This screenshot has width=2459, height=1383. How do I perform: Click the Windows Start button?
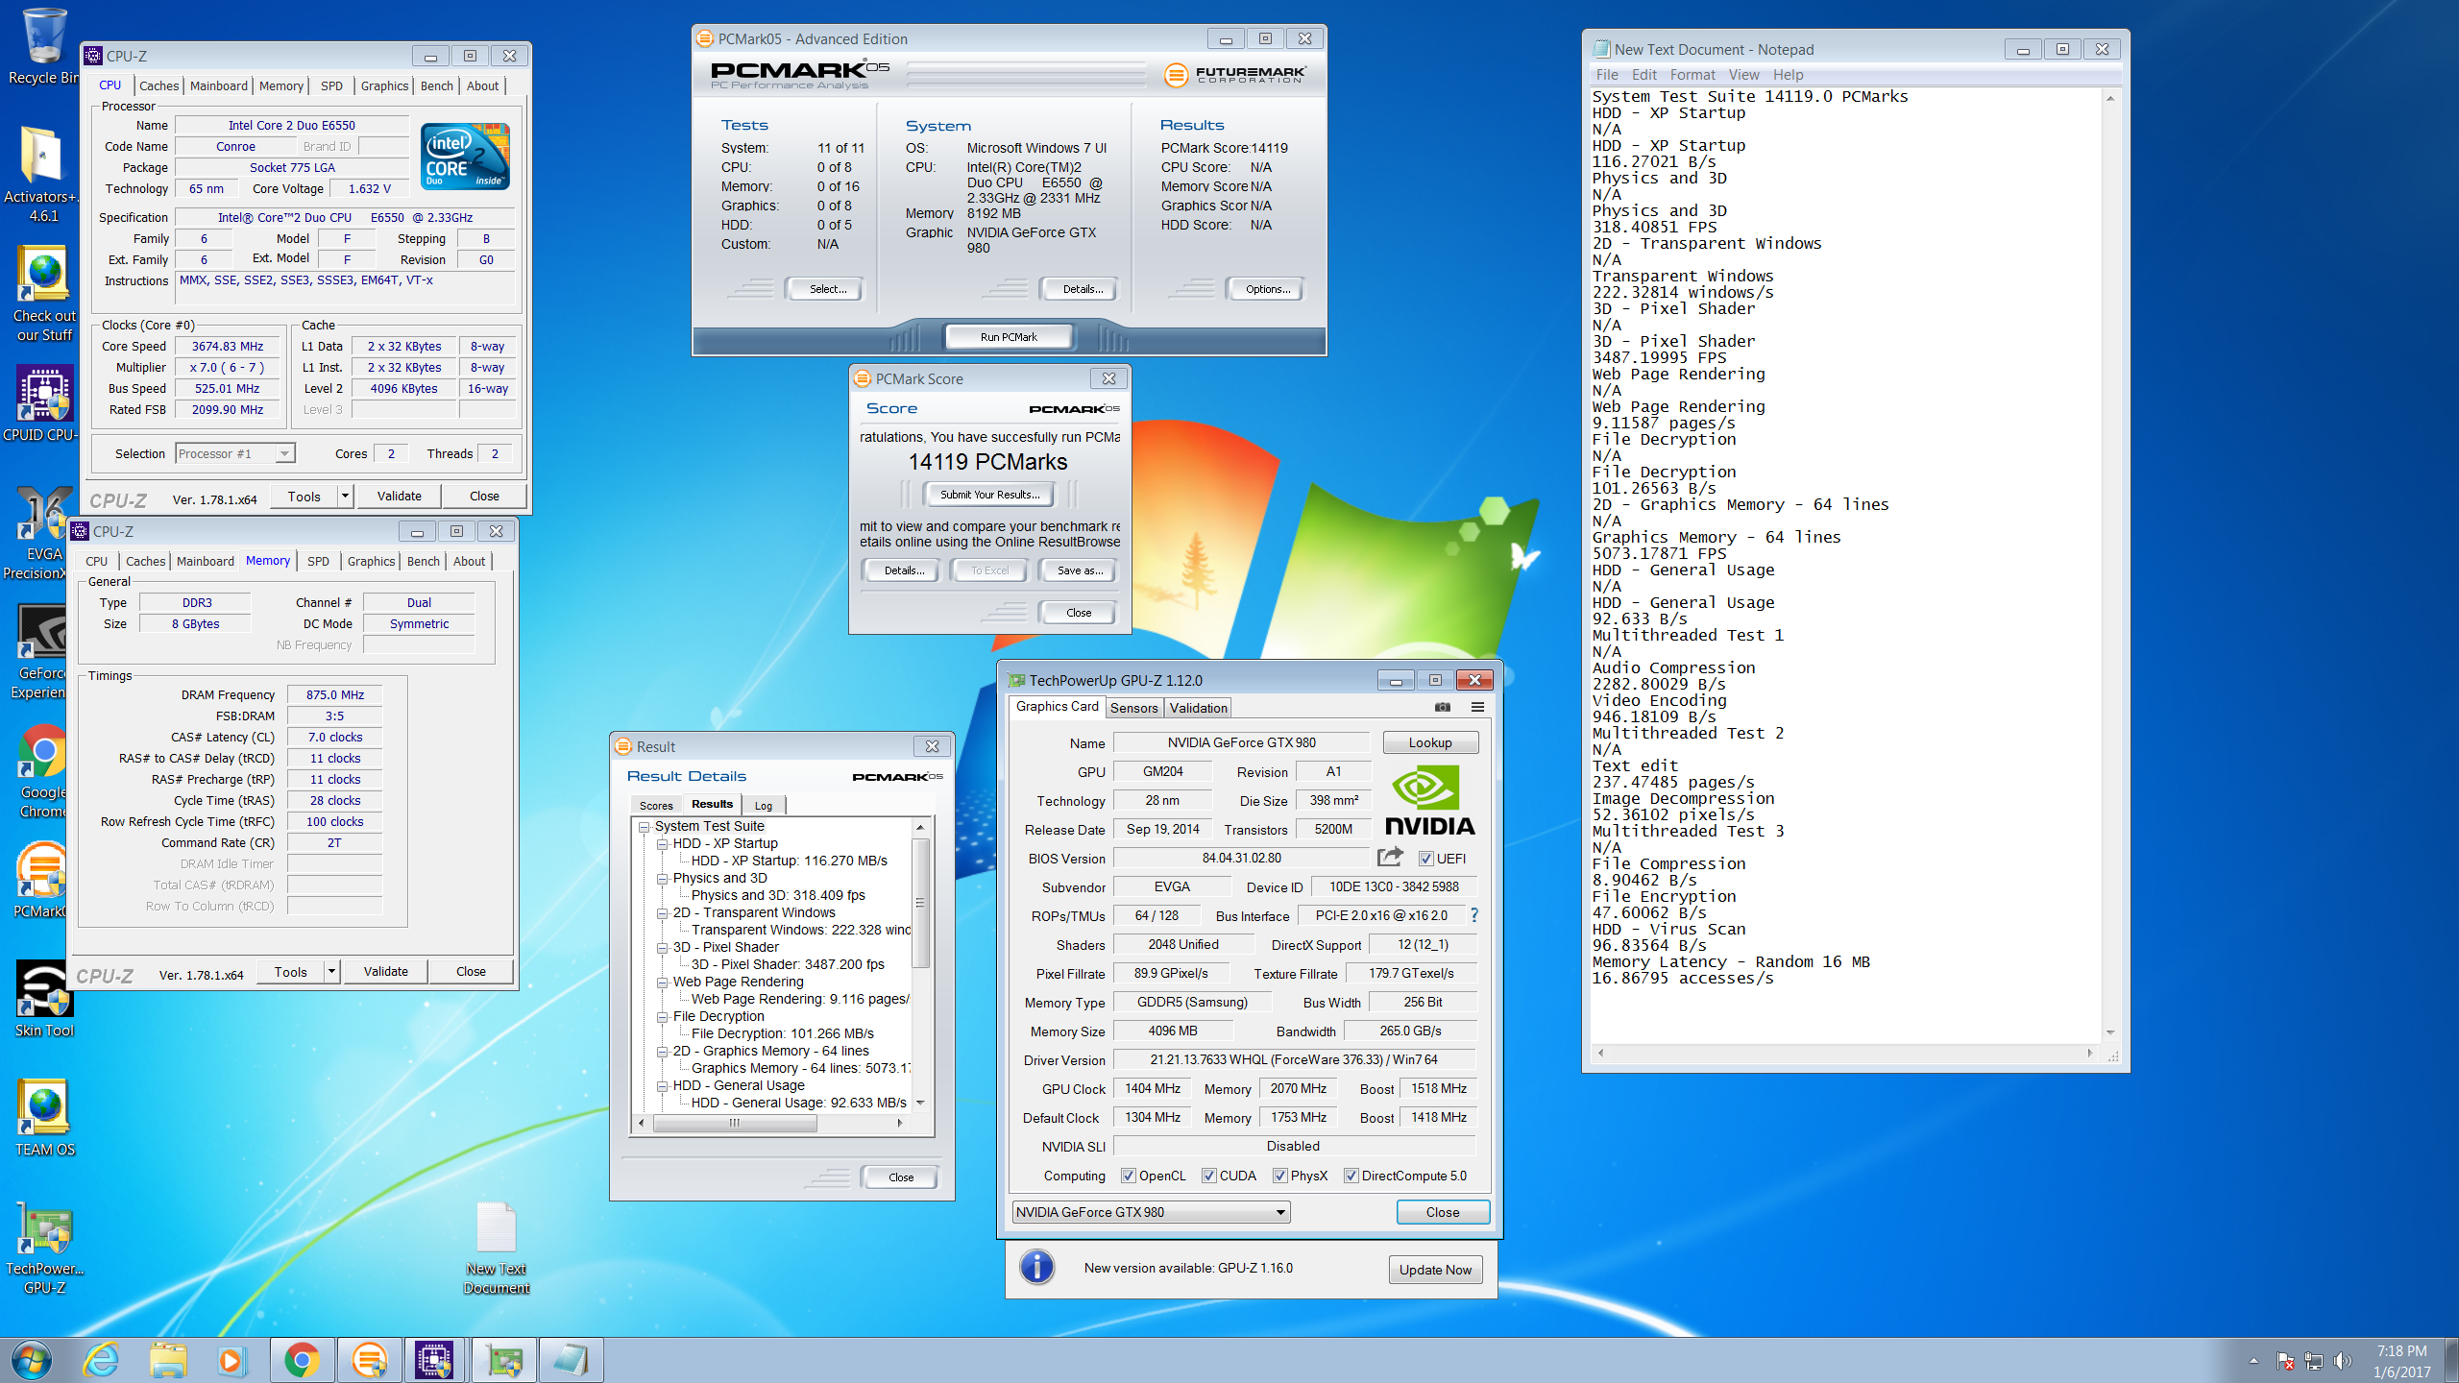[32, 1360]
